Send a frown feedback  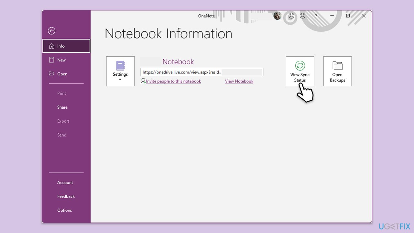click(x=302, y=16)
